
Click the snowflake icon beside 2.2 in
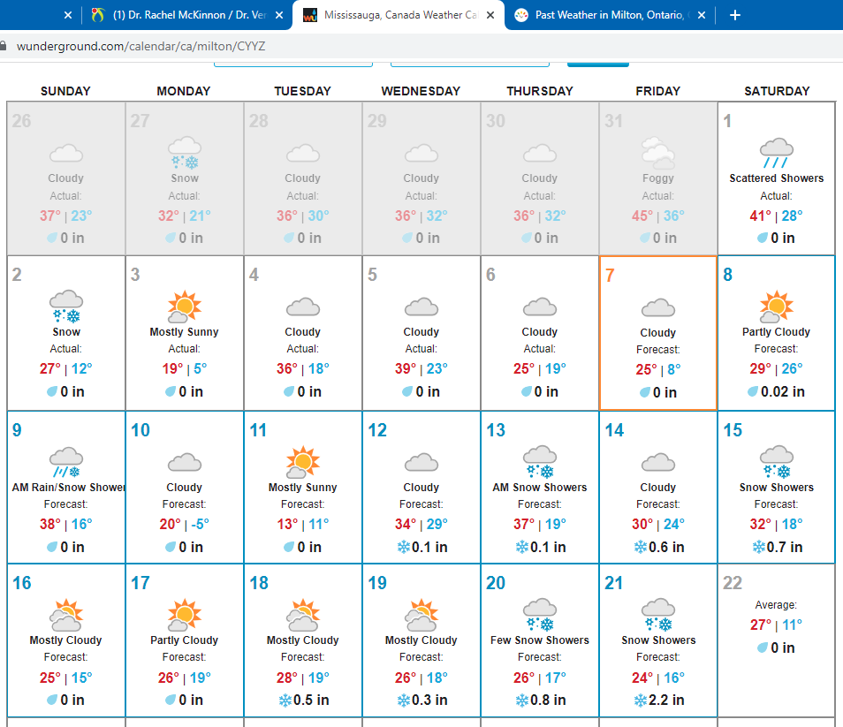[x=641, y=700]
